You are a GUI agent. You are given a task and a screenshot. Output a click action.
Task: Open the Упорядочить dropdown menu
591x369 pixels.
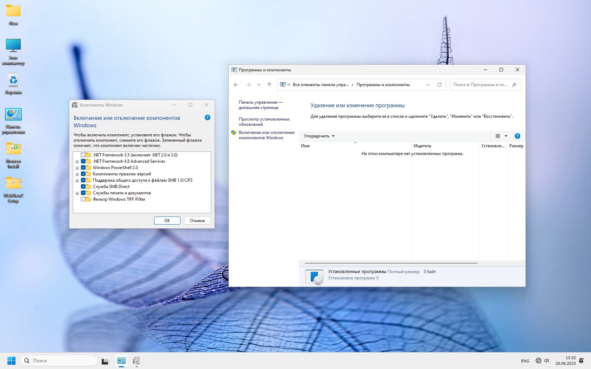point(319,136)
